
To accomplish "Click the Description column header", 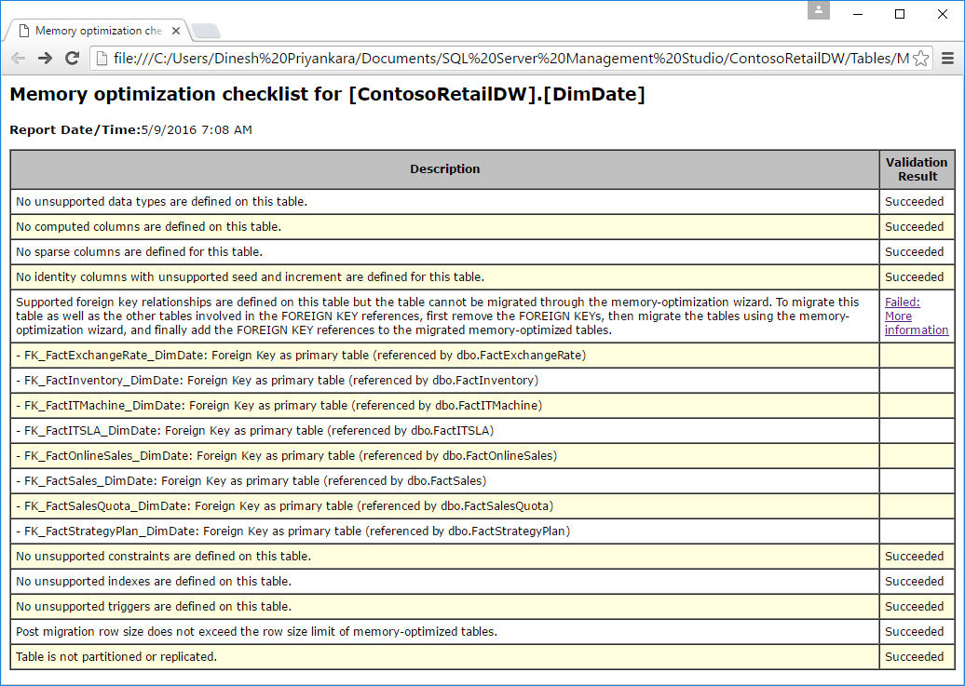I will (x=444, y=168).
